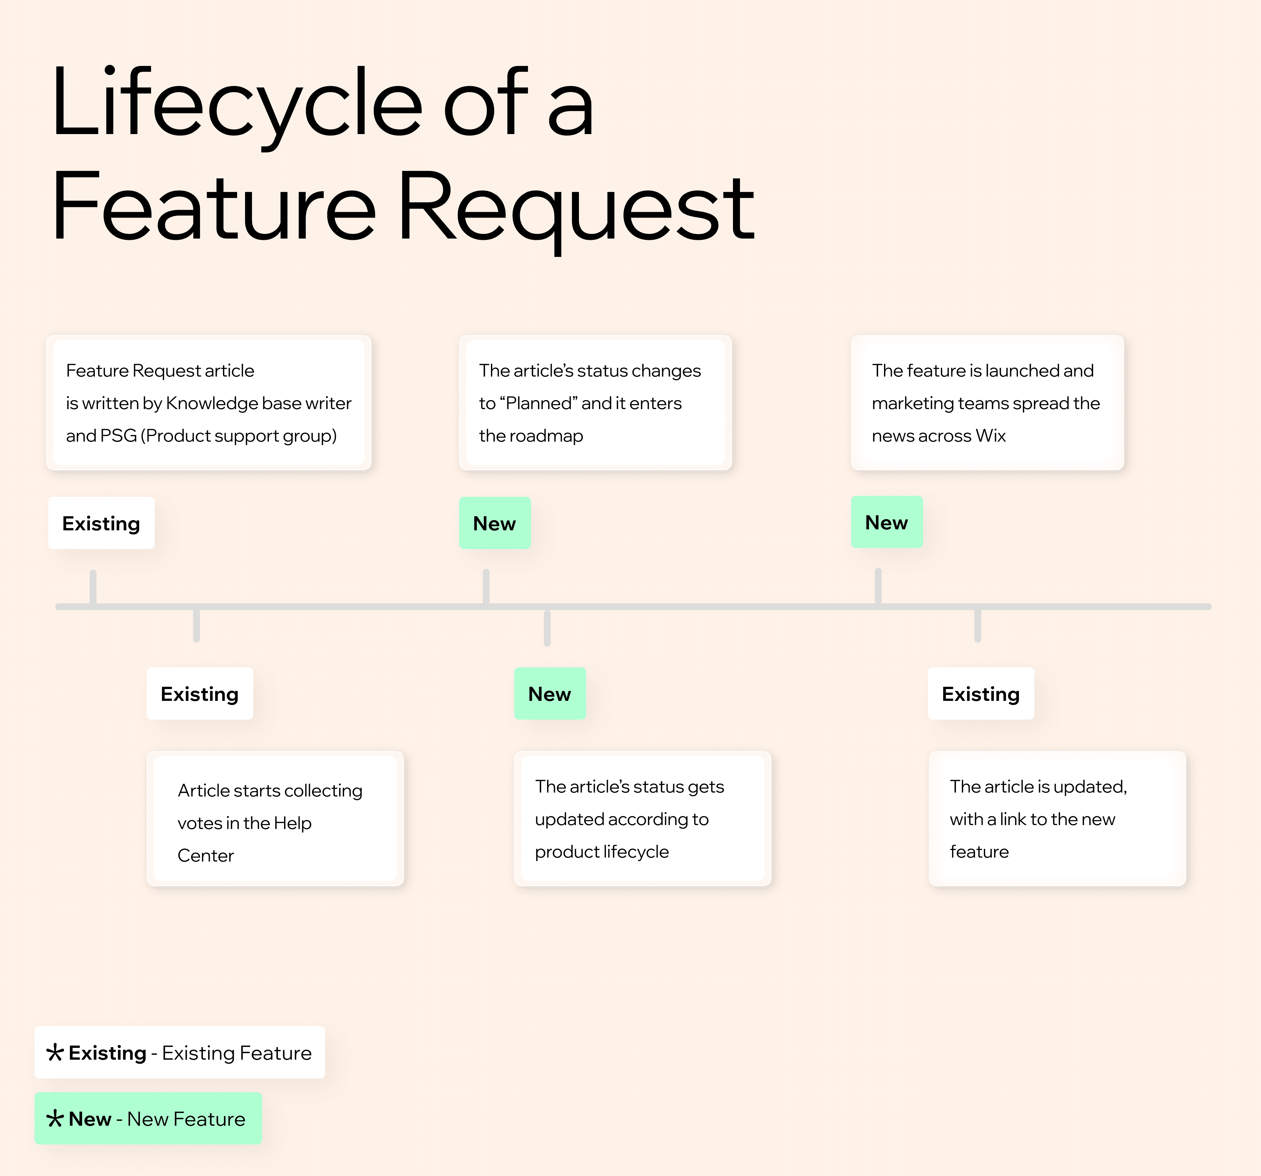The height and width of the screenshot is (1176, 1261).
Task: Click the New label under feature launched card
Action: click(887, 522)
